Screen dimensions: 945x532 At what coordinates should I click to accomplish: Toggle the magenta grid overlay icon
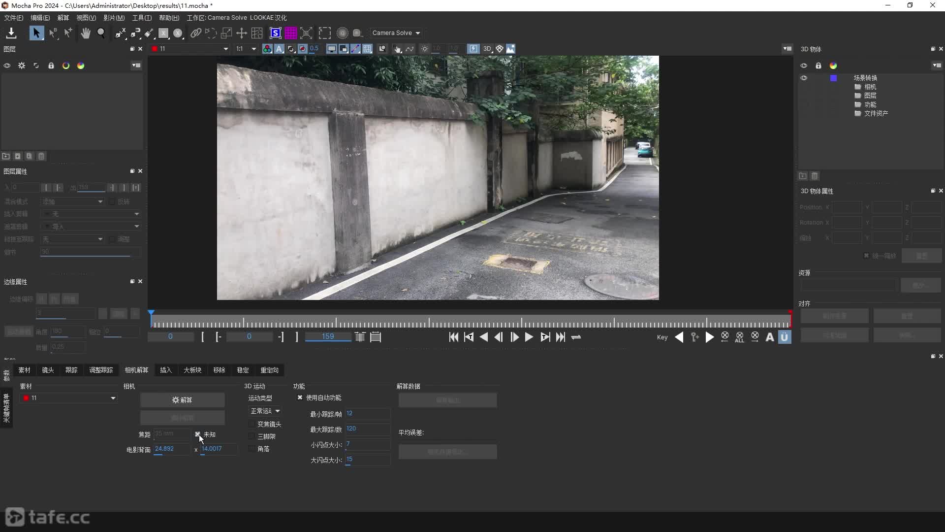pyautogui.click(x=291, y=33)
